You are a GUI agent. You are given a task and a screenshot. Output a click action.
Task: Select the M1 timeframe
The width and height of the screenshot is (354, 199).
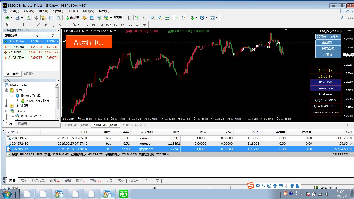click(87, 25)
